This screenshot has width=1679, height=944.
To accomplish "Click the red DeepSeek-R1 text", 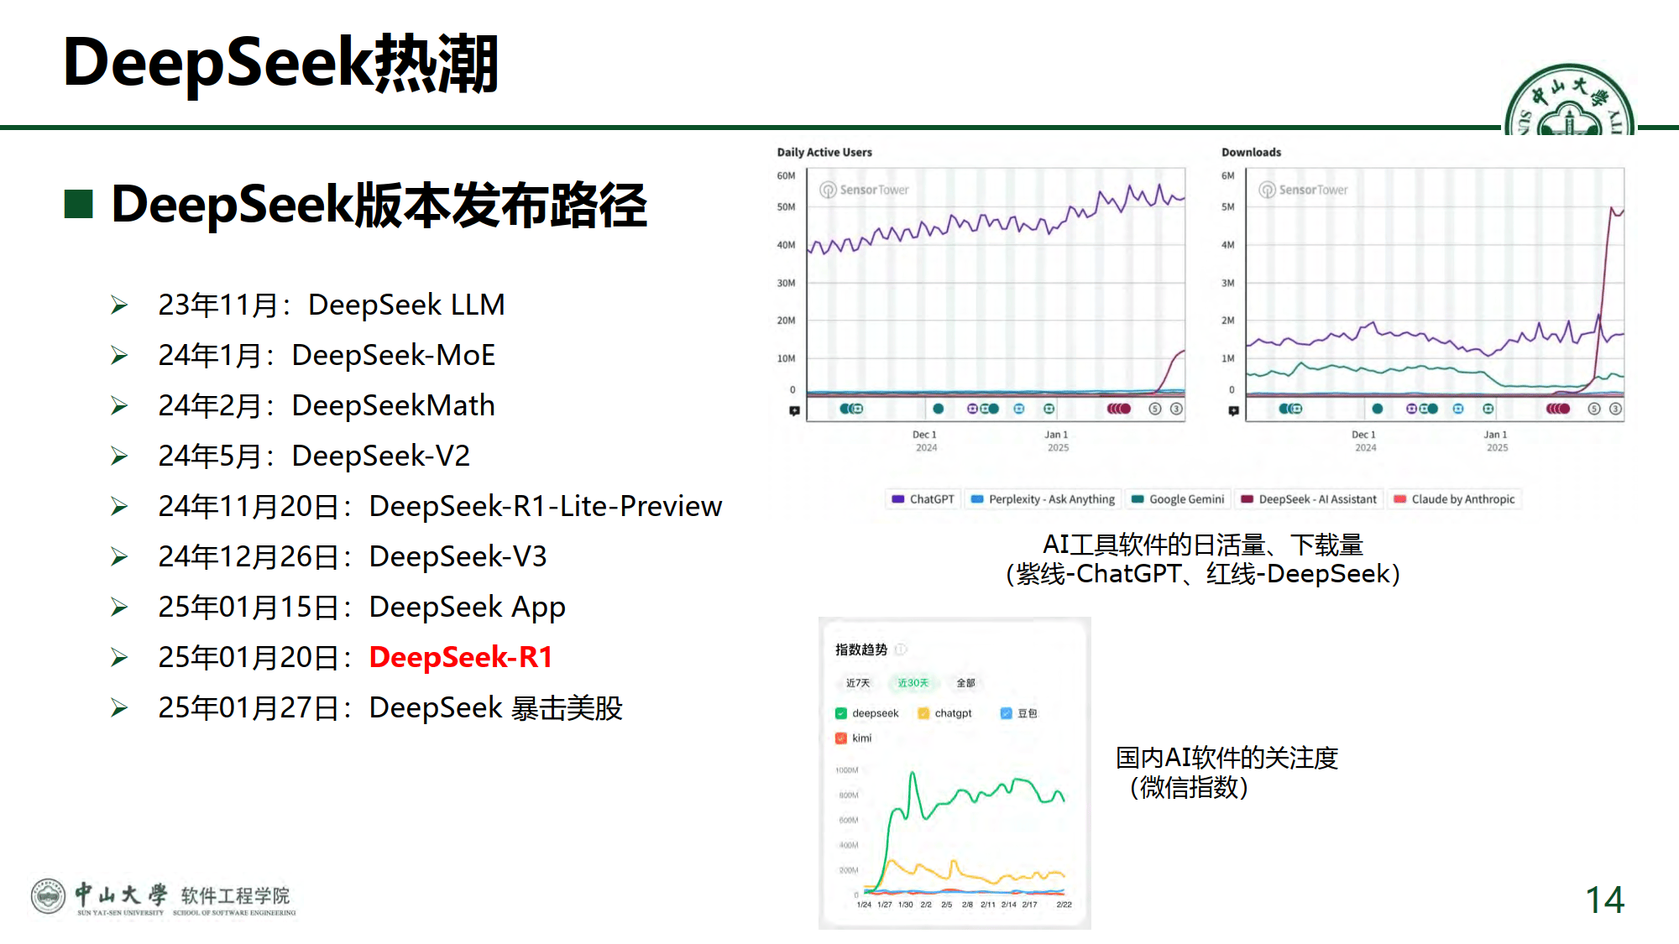I will pos(461,657).
